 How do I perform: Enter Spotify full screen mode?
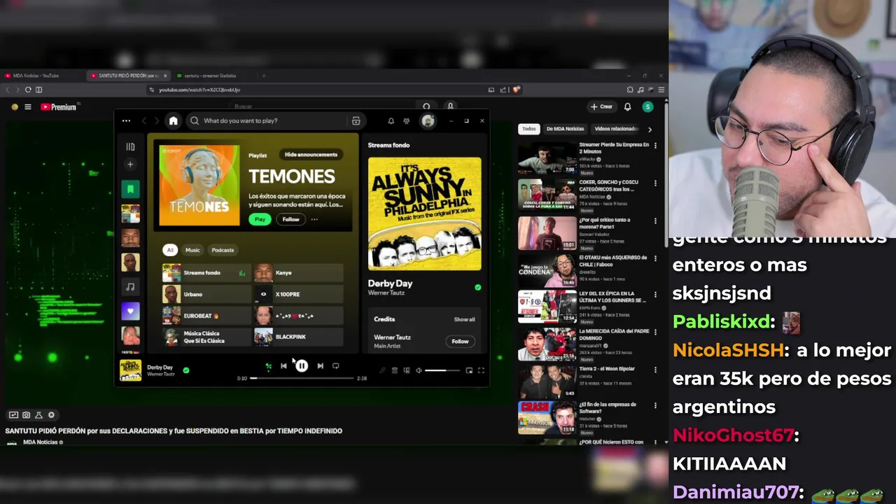481,370
